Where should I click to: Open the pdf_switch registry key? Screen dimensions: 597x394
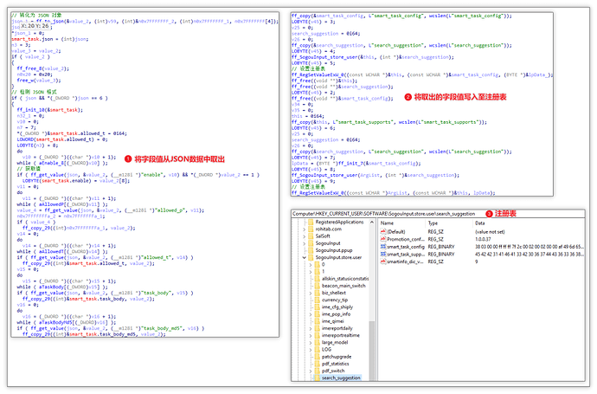(x=333, y=371)
